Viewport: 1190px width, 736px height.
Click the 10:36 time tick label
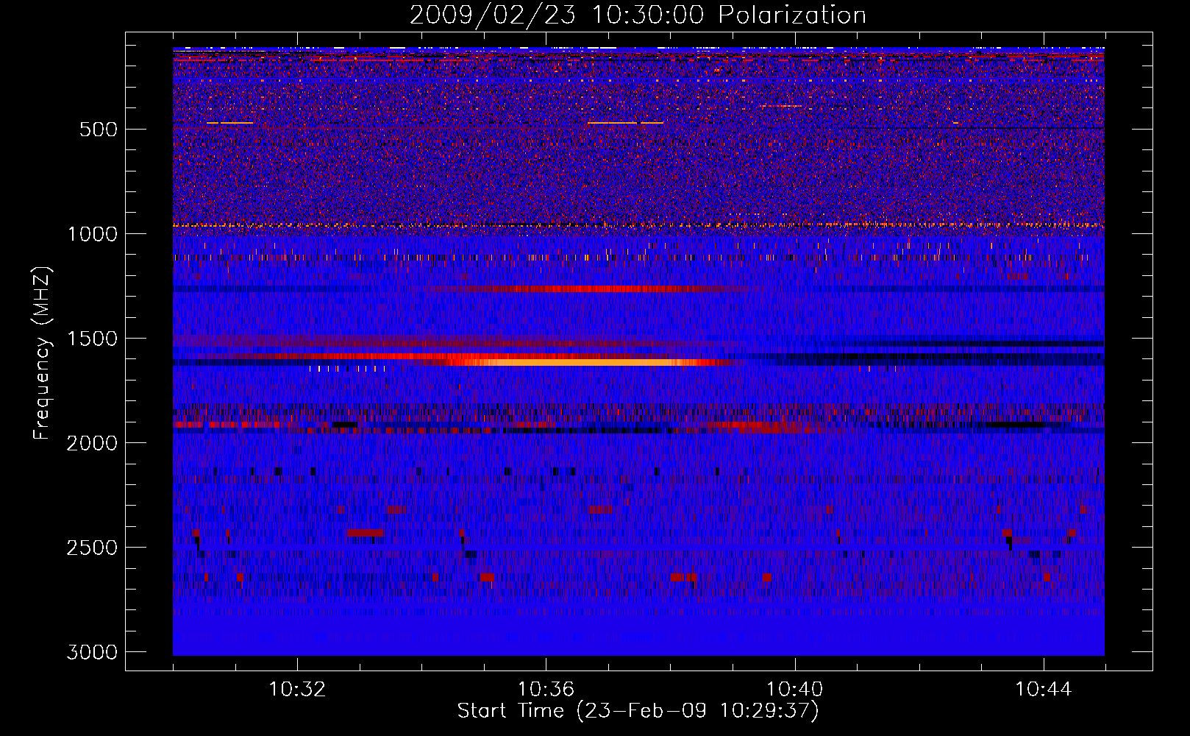[546, 690]
